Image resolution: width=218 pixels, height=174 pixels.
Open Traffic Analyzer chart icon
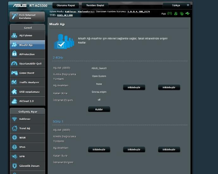[x=14, y=82]
